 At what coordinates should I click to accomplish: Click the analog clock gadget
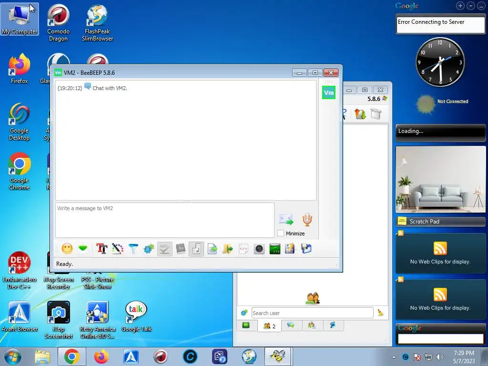[x=440, y=62]
